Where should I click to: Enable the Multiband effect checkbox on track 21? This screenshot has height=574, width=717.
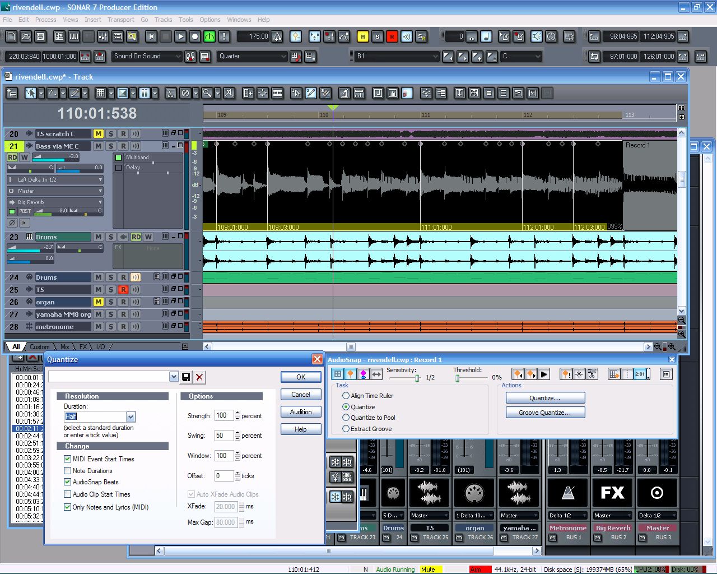click(x=118, y=158)
